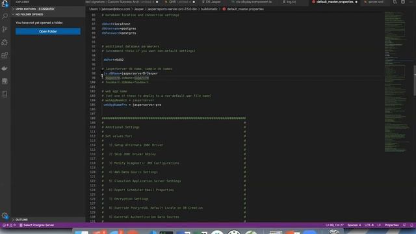The image size is (416, 234).
Task: Click the notifications bell in the status bar
Action: click(x=411, y=226)
